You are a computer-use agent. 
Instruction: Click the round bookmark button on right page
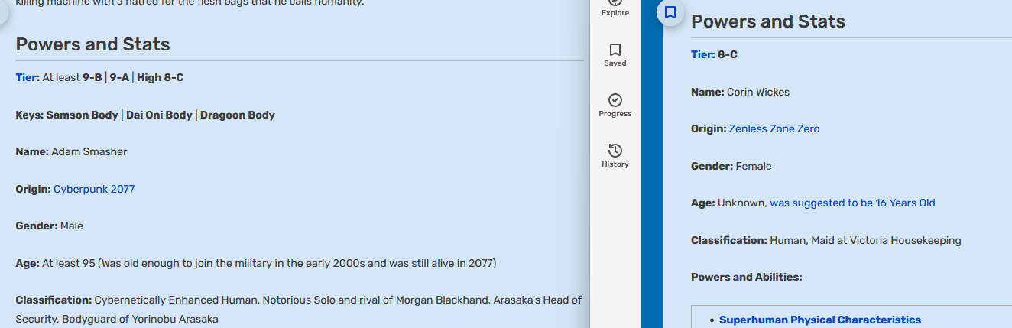pos(670,12)
